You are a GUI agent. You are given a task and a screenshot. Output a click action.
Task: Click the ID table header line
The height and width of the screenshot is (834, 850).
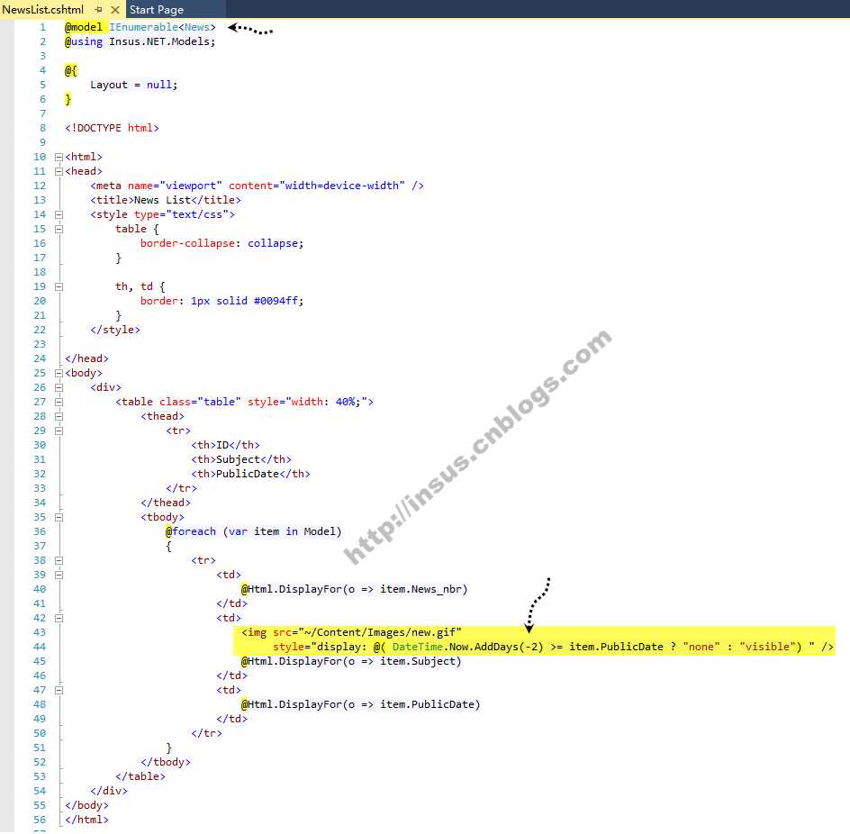(x=225, y=445)
